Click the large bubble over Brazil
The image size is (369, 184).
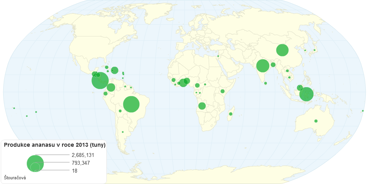tap(132, 104)
